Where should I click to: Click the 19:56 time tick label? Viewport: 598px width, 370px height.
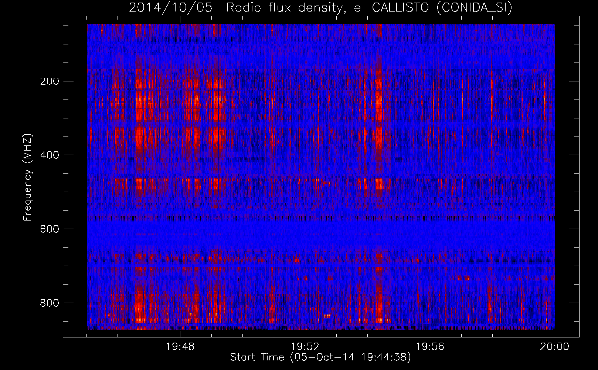click(x=430, y=347)
